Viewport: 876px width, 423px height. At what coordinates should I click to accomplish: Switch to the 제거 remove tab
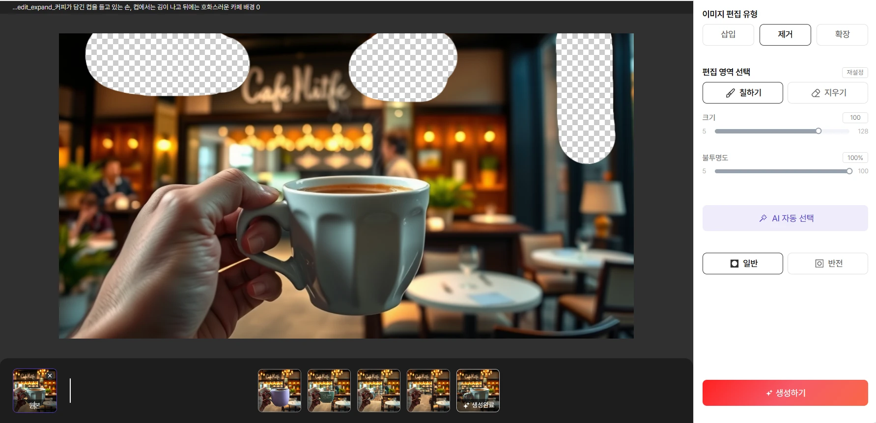click(785, 34)
